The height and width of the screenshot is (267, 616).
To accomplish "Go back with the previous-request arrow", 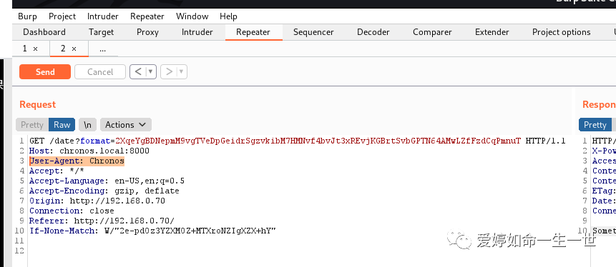I will 138,72.
